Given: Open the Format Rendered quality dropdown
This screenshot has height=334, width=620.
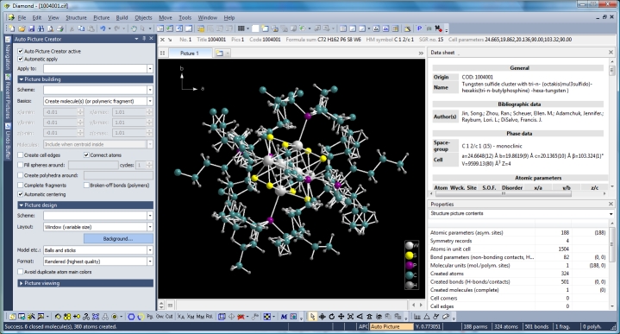Looking at the screenshot, I should [98, 262].
